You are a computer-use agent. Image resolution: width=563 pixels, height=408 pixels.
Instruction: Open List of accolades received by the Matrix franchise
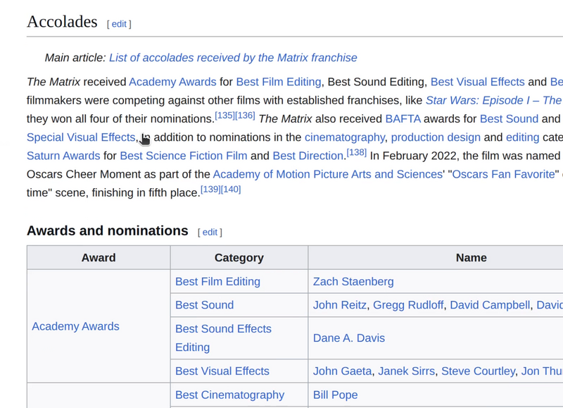(x=233, y=58)
